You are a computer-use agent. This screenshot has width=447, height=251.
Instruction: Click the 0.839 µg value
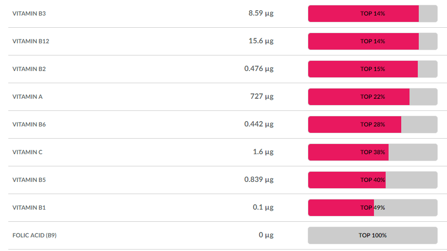(x=259, y=180)
